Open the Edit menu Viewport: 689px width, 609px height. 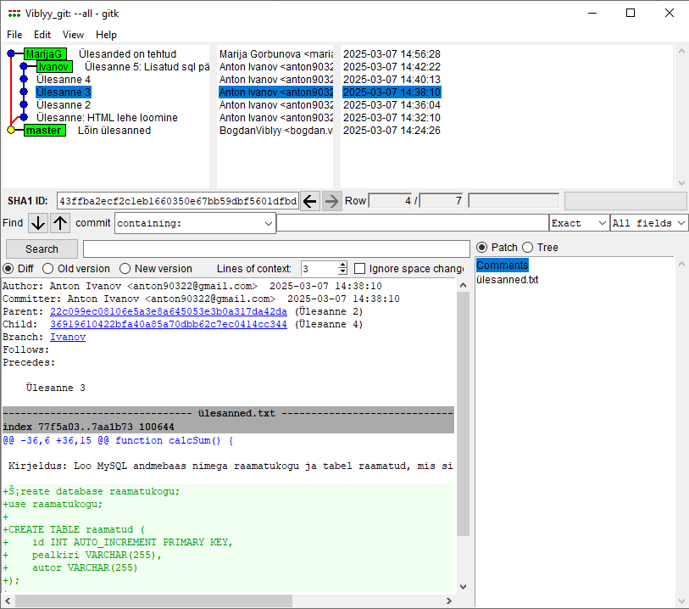(x=42, y=35)
